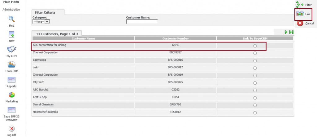This screenshot has height=137, width=317.
Task: Open the Find magnifier icon
Action: (11, 19)
